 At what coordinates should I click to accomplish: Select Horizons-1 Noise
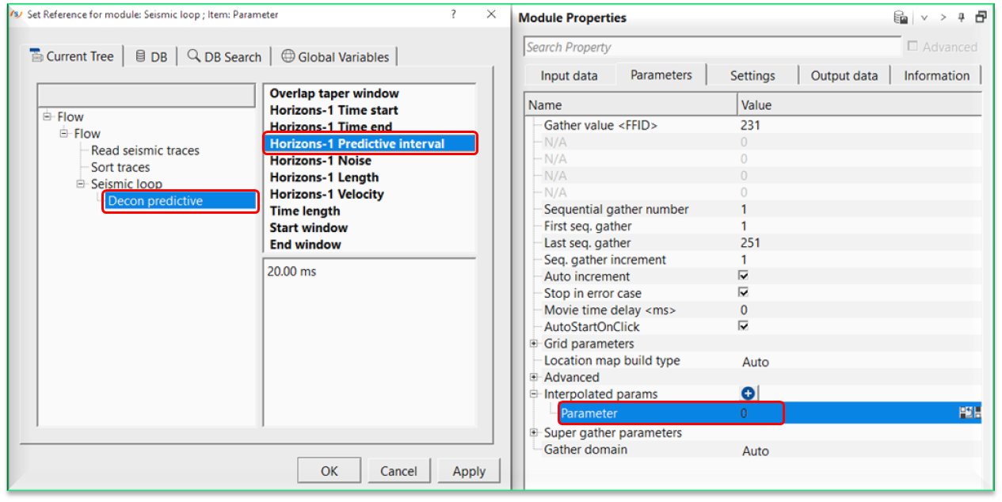320,161
